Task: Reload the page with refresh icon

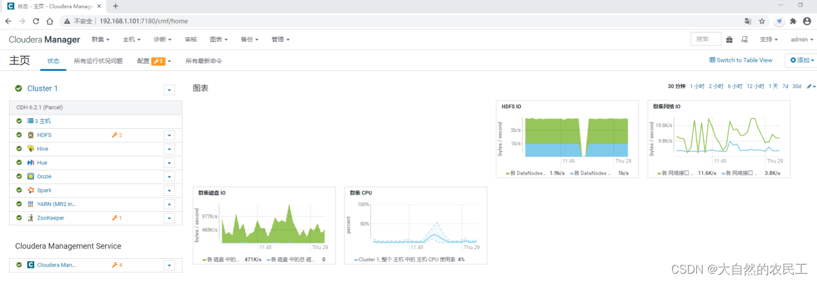Action: (x=36, y=21)
